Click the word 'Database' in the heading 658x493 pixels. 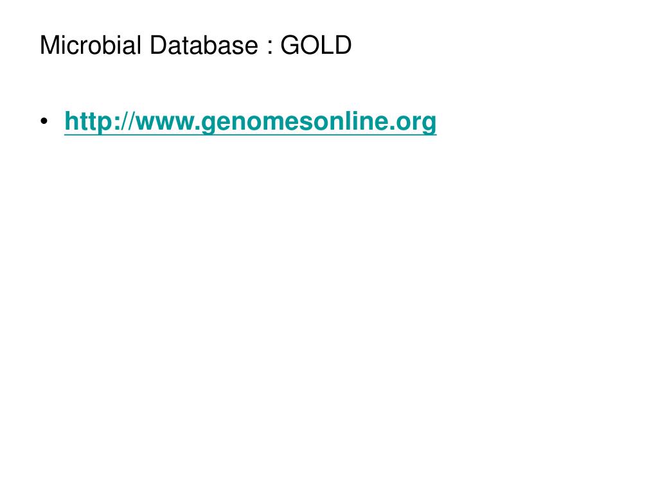pyautogui.click(x=204, y=45)
